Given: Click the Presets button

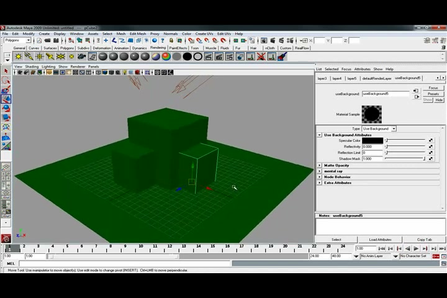Looking at the screenshot, I should tap(433, 94).
